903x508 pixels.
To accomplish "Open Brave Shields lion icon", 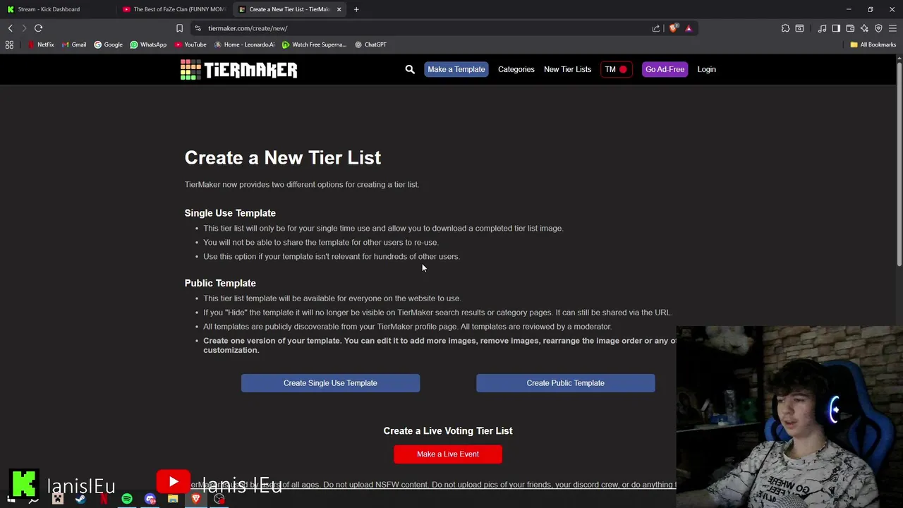I will coord(673,28).
